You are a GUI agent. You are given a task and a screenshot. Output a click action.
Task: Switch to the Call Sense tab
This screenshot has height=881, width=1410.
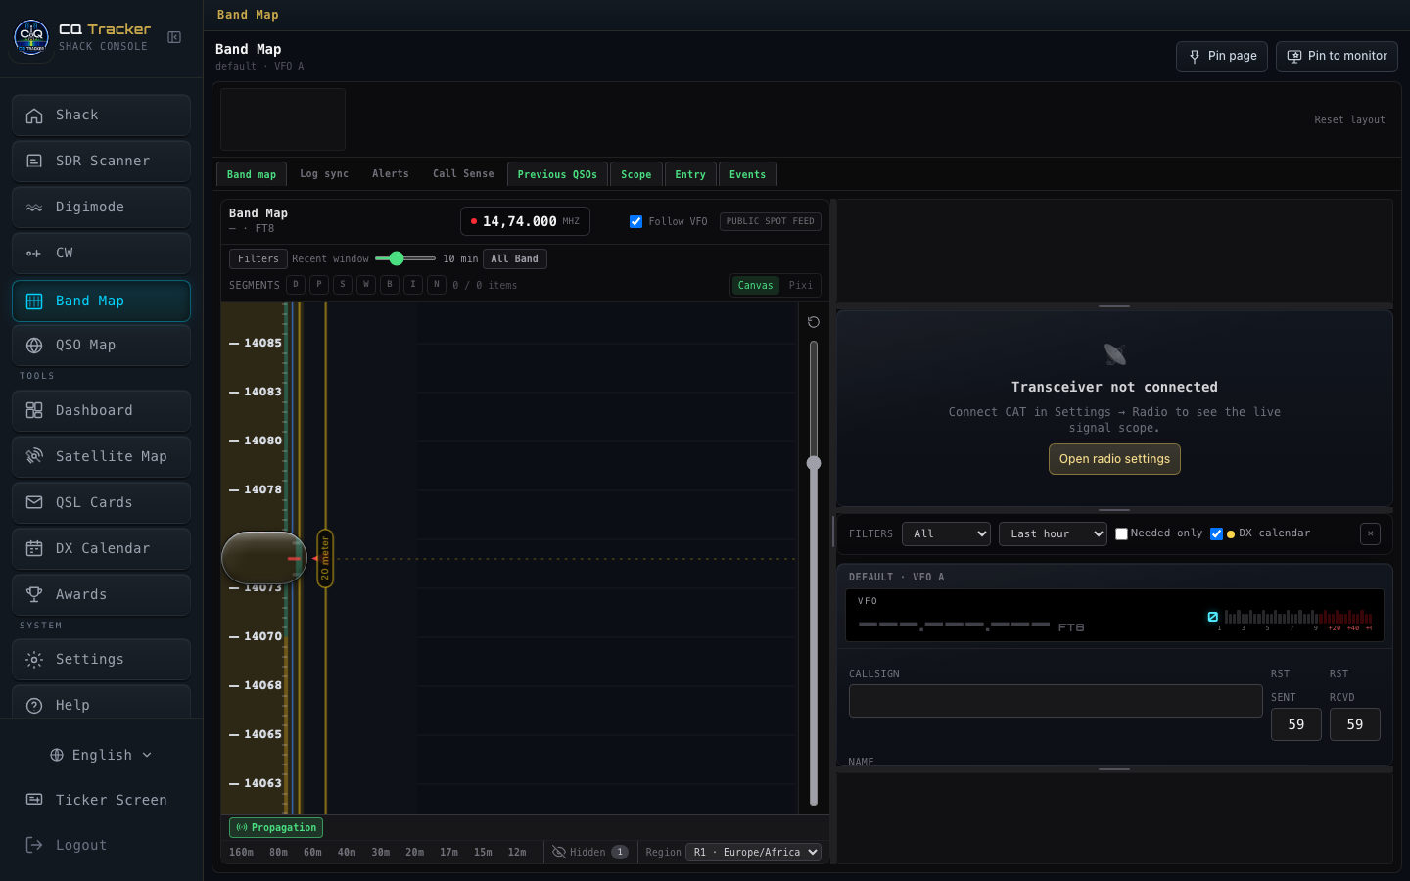[x=463, y=174]
